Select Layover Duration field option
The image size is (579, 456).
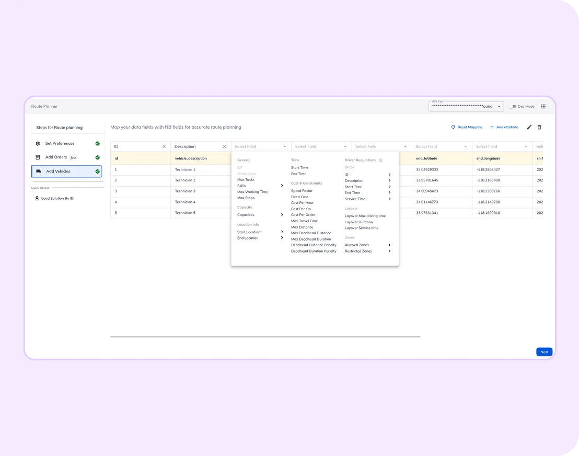tap(358, 222)
